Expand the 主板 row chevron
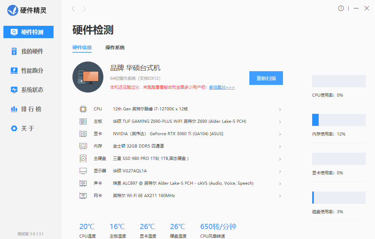 tap(280, 122)
